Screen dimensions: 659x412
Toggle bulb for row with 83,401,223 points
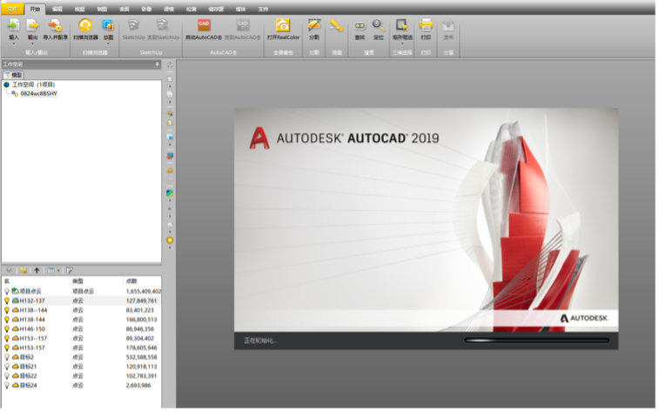pyautogui.click(x=7, y=310)
